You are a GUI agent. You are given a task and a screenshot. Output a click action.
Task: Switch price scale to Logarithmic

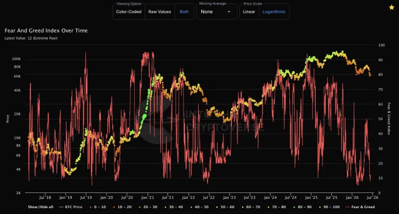(x=274, y=12)
